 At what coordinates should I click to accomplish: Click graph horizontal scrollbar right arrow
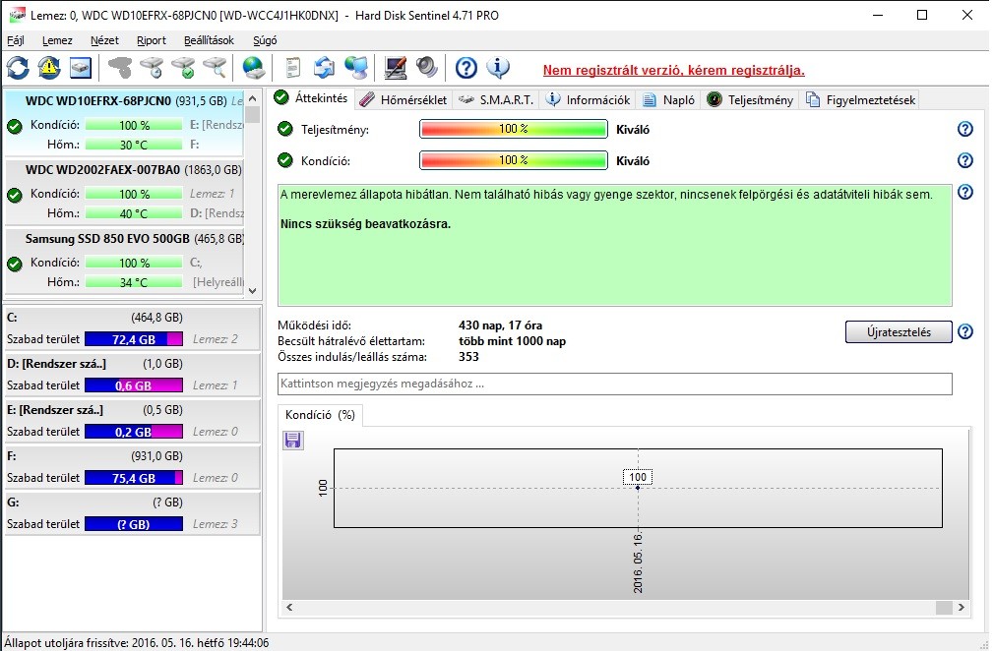[962, 607]
